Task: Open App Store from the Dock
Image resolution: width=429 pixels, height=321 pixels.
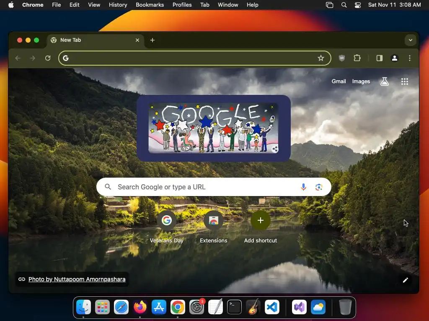Action: (159, 307)
